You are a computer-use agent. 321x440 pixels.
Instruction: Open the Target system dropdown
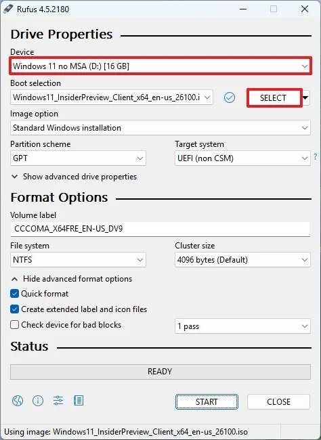point(242,158)
